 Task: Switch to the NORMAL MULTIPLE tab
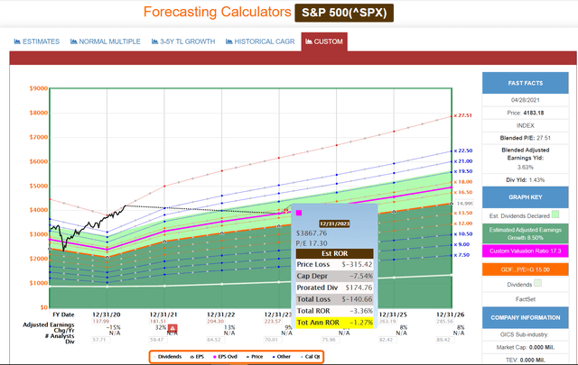[x=106, y=41]
